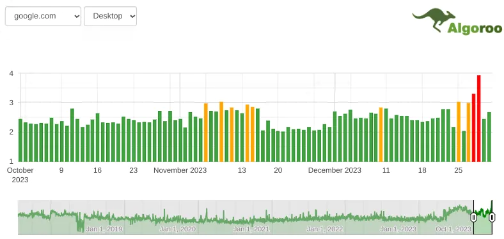This screenshot has width=504, height=239.
Task: Click the 'Jan 1, 2020' navigator label
Action: [177, 229]
